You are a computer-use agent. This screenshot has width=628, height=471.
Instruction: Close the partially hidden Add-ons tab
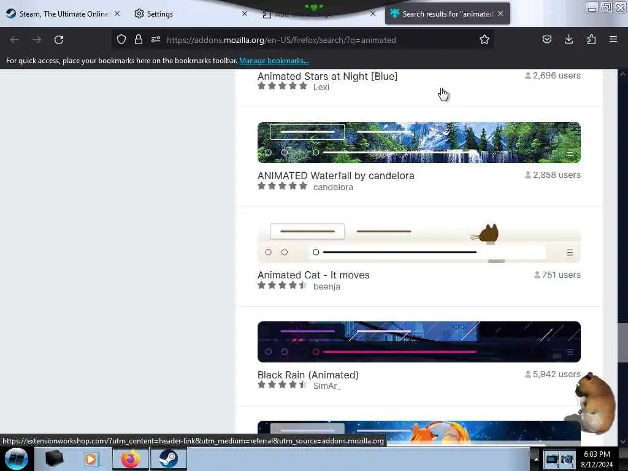373,13
